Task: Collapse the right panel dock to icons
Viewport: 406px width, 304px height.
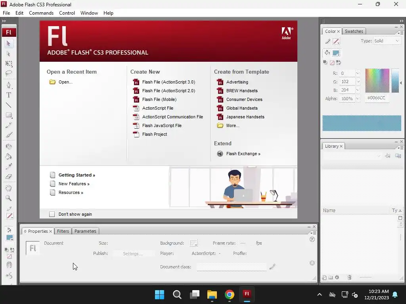Action: click(x=401, y=21)
